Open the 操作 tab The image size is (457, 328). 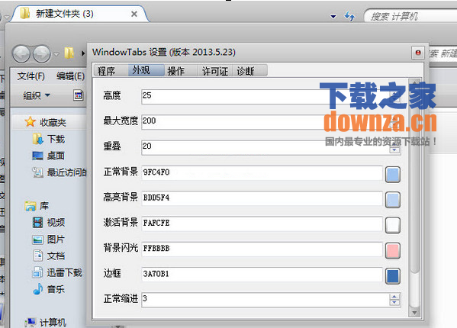[x=181, y=70]
